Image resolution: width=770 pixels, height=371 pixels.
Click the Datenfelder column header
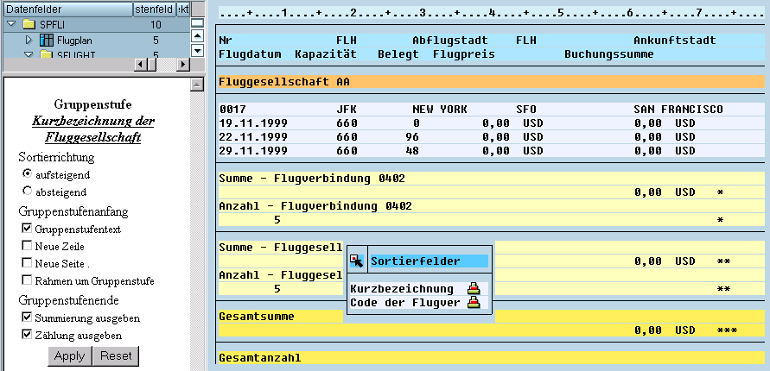pos(67,8)
